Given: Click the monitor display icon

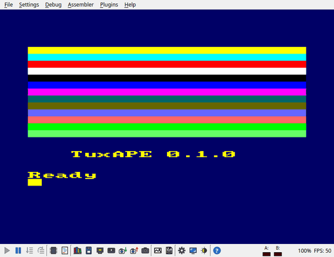Looking at the screenshot, I should pos(193,250).
